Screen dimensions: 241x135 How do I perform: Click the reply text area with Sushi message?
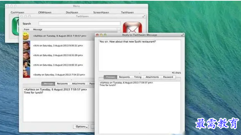[x=139, y=56]
